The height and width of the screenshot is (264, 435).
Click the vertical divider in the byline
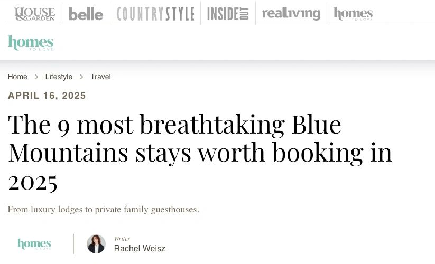click(x=73, y=244)
